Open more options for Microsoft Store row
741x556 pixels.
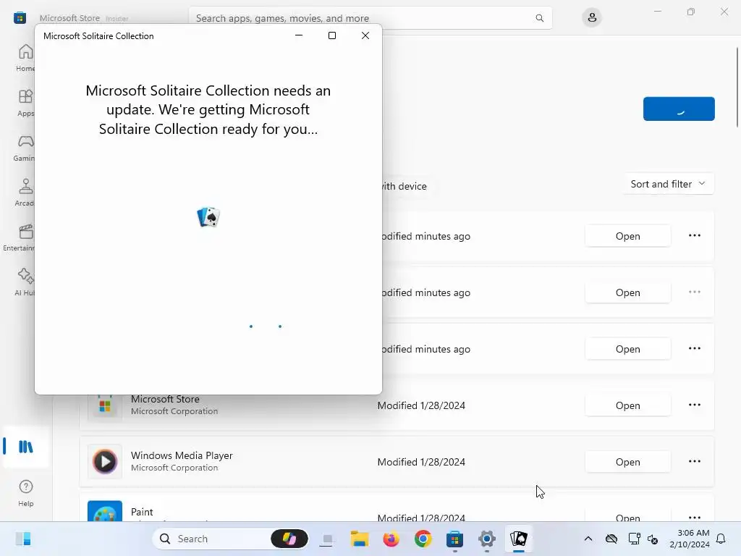point(694,405)
